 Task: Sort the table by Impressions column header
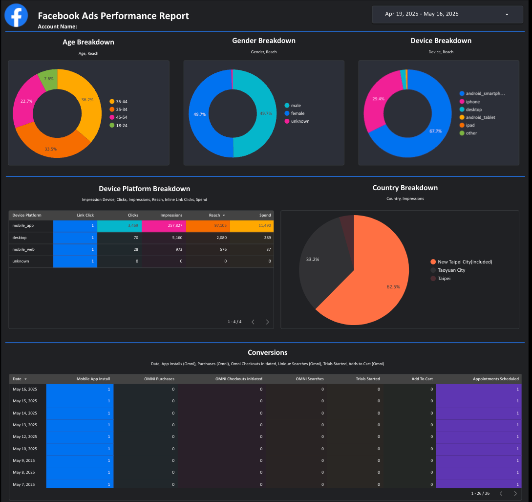coord(171,215)
